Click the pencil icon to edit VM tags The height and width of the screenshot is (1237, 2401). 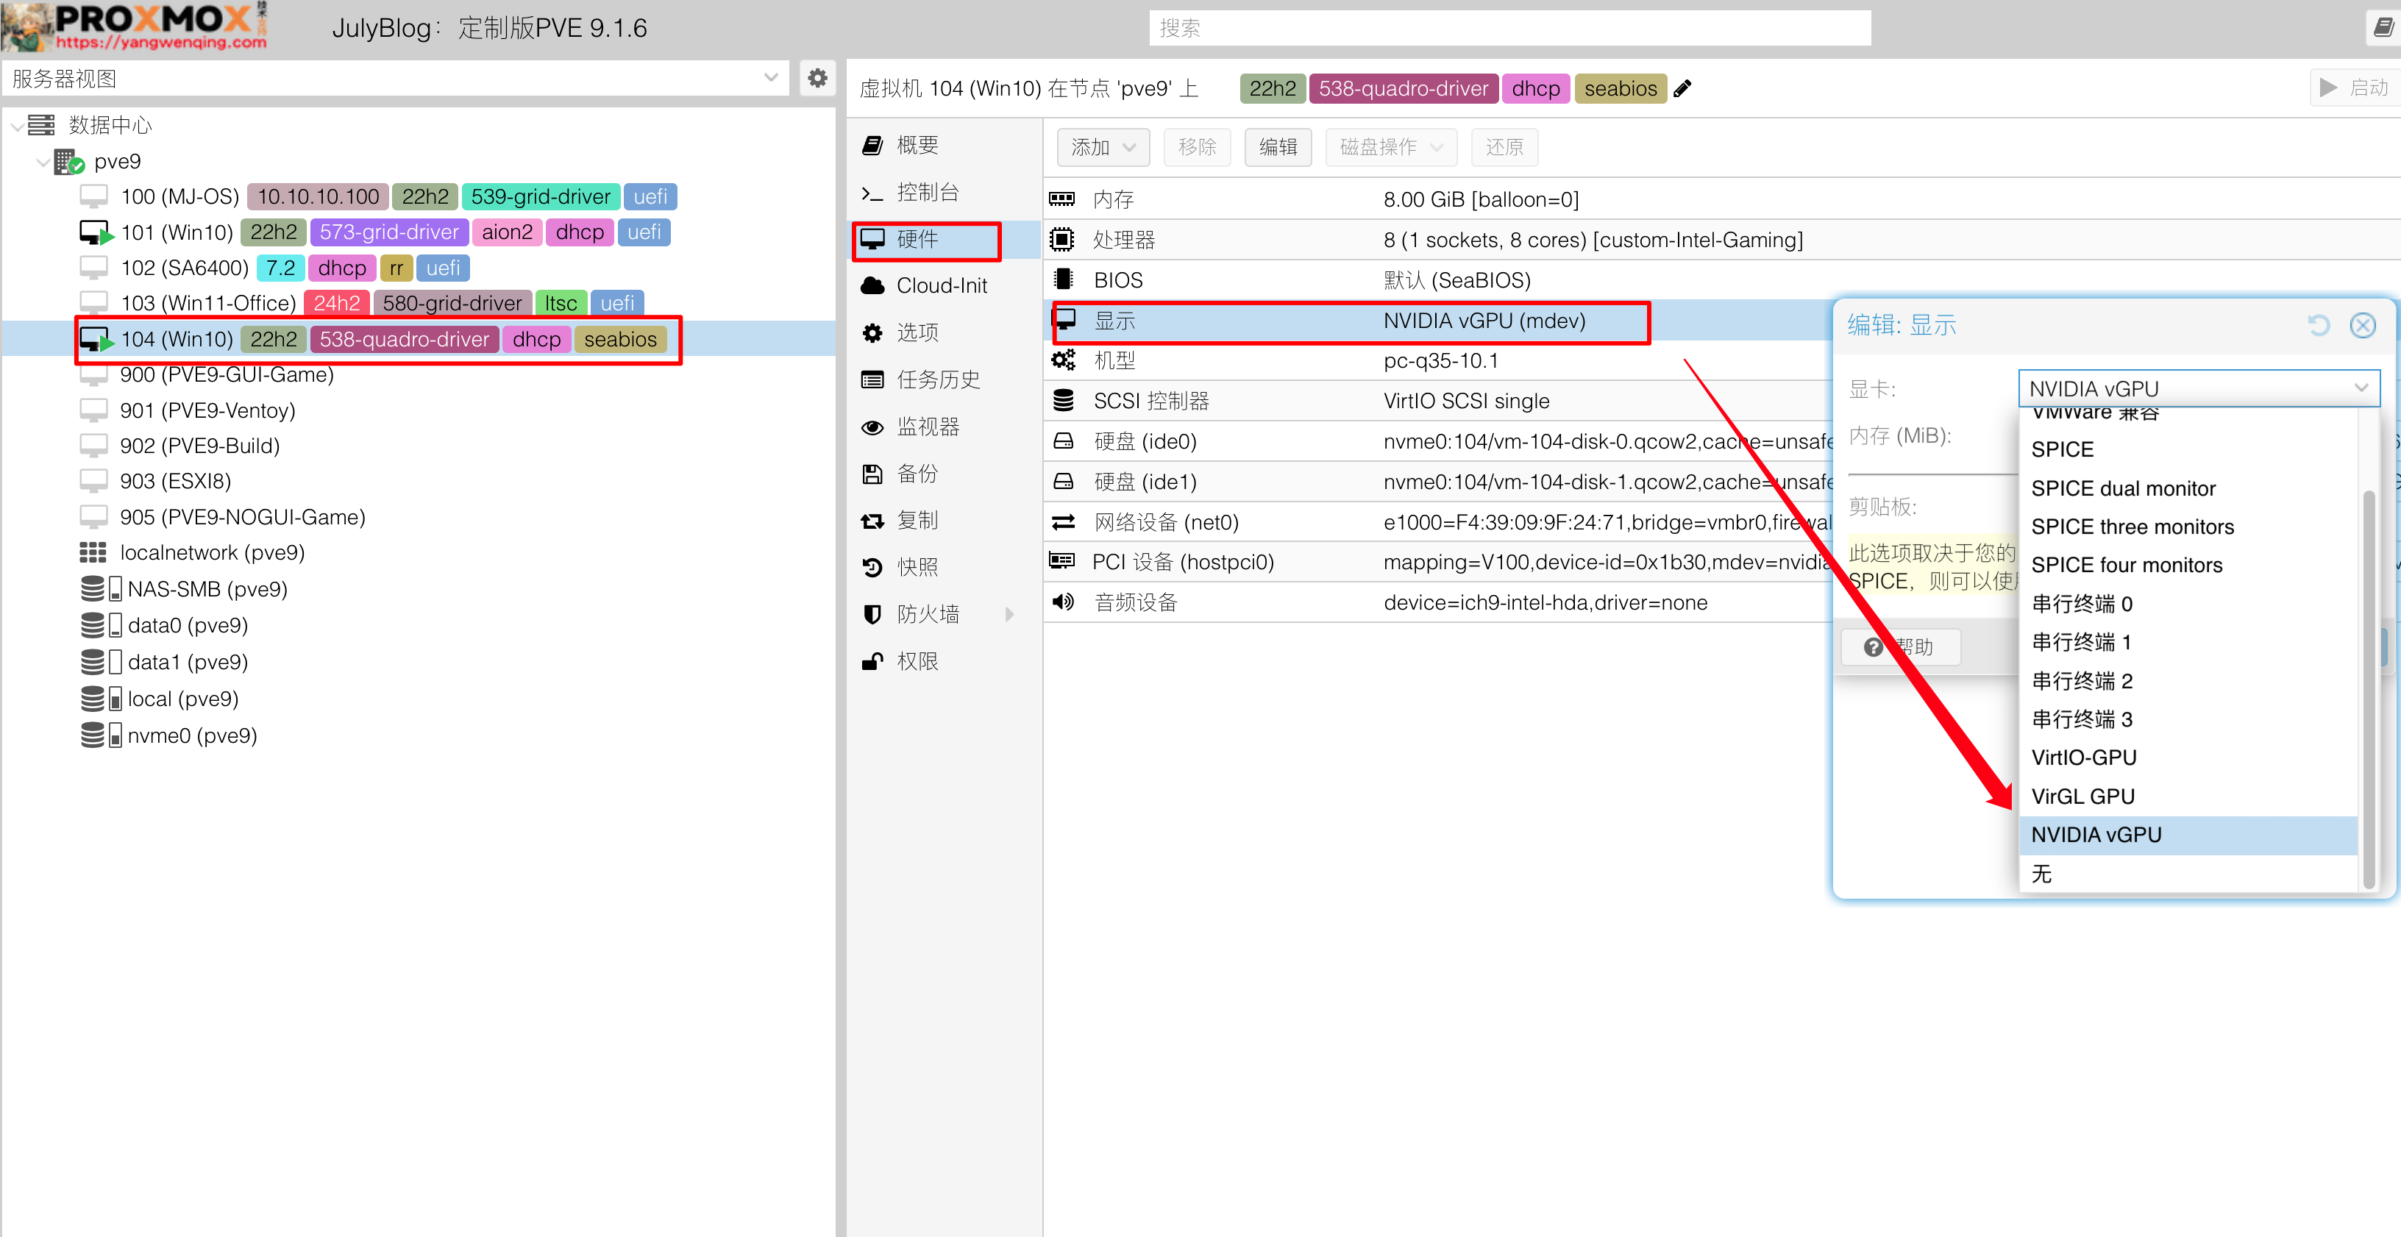[x=1682, y=88]
